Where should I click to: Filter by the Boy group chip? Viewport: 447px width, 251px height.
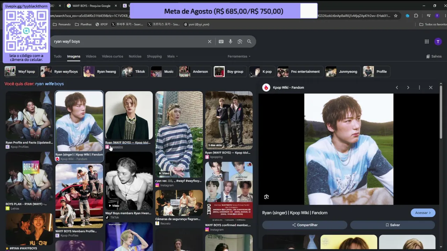(x=230, y=72)
